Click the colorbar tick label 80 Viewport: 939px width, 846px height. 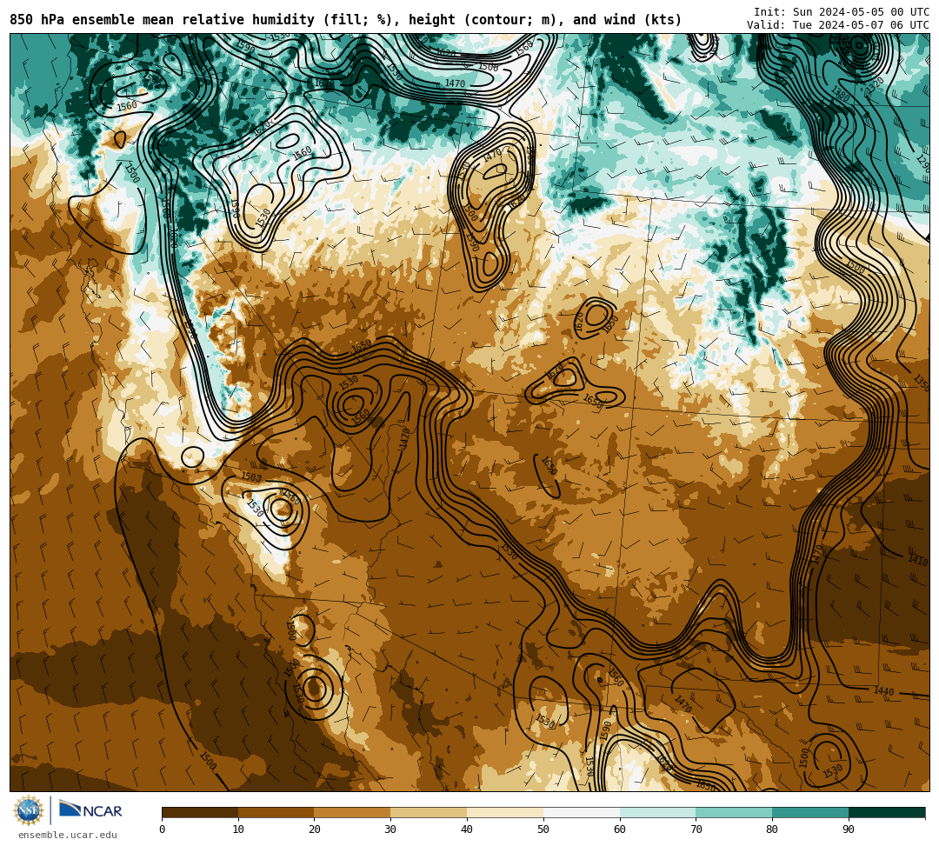pyautogui.click(x=772, y=829)
